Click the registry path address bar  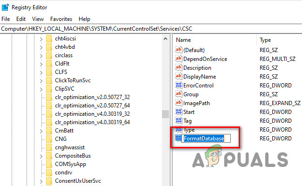click(151, 29)
